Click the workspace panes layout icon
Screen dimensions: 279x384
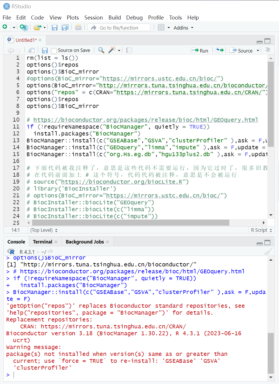(161, 28)
